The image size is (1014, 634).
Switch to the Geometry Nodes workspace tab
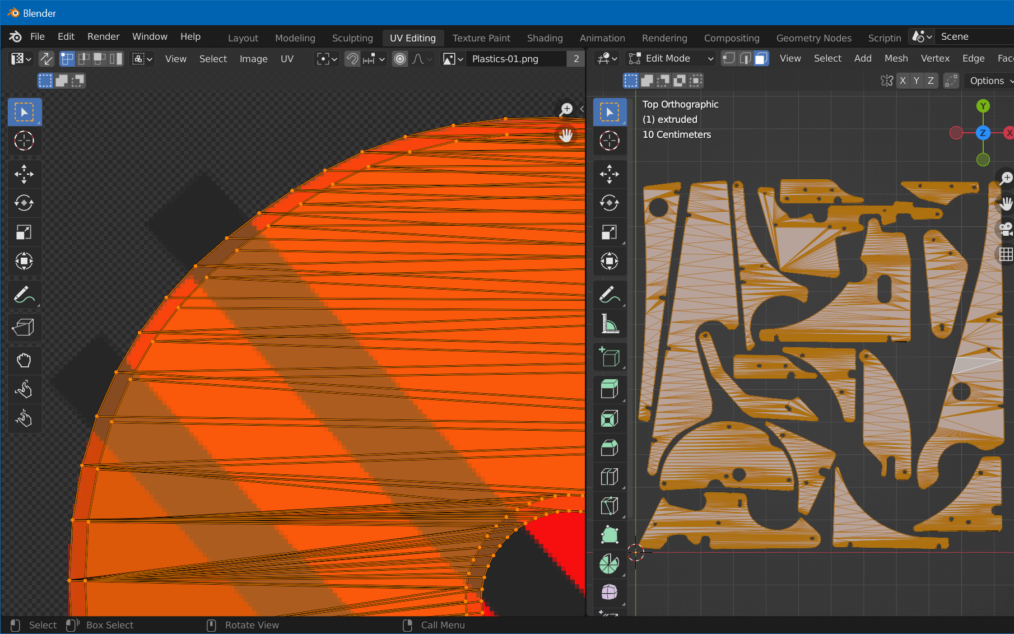(x=813, y=38)
